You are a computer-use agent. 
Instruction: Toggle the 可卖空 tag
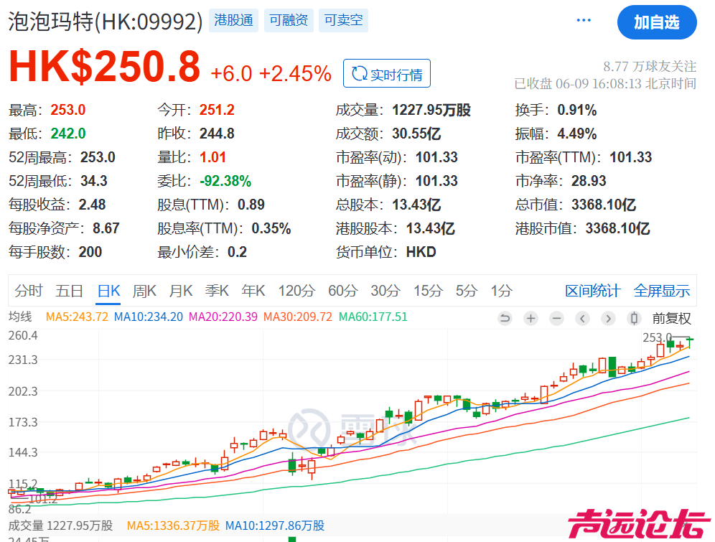click(x=343, y=20)
